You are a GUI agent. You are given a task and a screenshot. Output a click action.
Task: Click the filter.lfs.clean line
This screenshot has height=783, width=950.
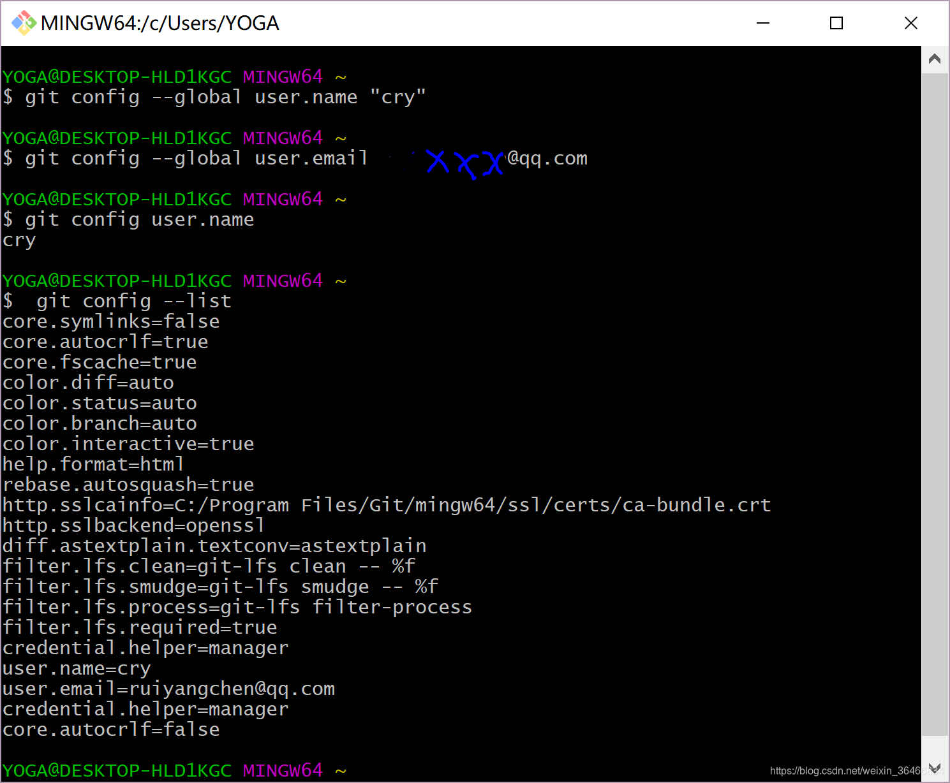pyautogui.click(x=209, y=567)
